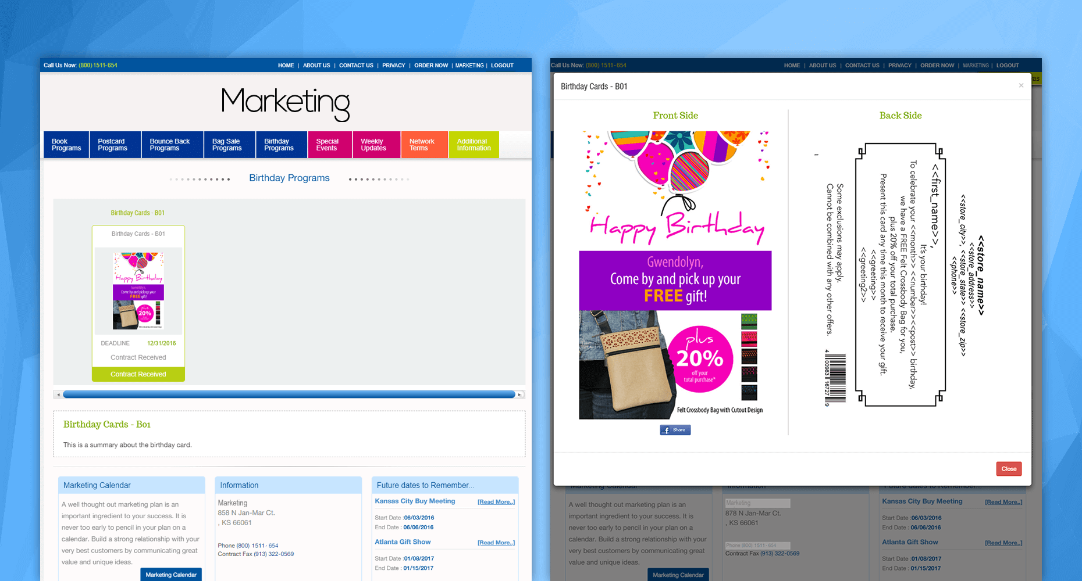Click contract fax number in left Information panel
The image size is (1082, 581).
tap(273, 554)
